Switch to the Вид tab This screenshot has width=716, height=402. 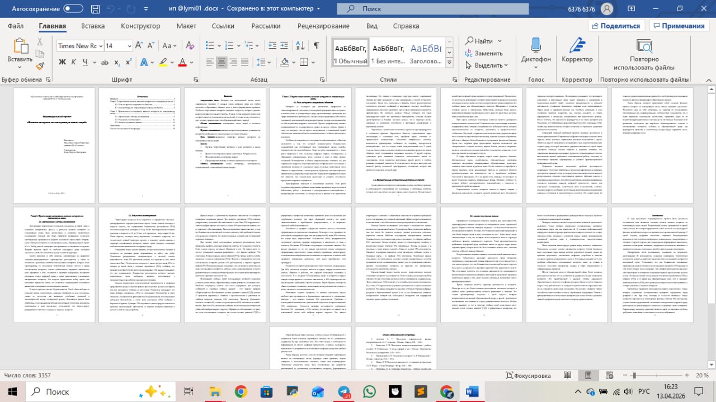(371, 26)
